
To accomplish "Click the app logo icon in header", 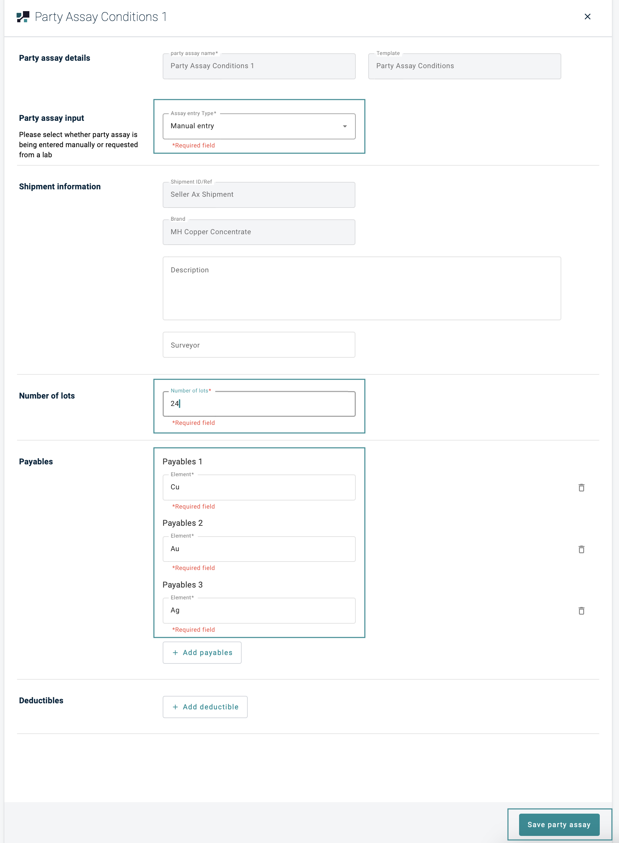I will 23,17.
